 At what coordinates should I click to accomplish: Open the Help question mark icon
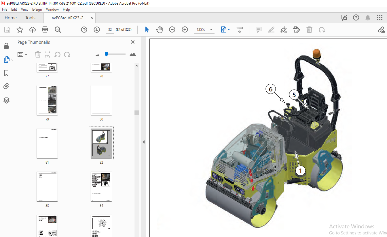[x=356, y=18]
